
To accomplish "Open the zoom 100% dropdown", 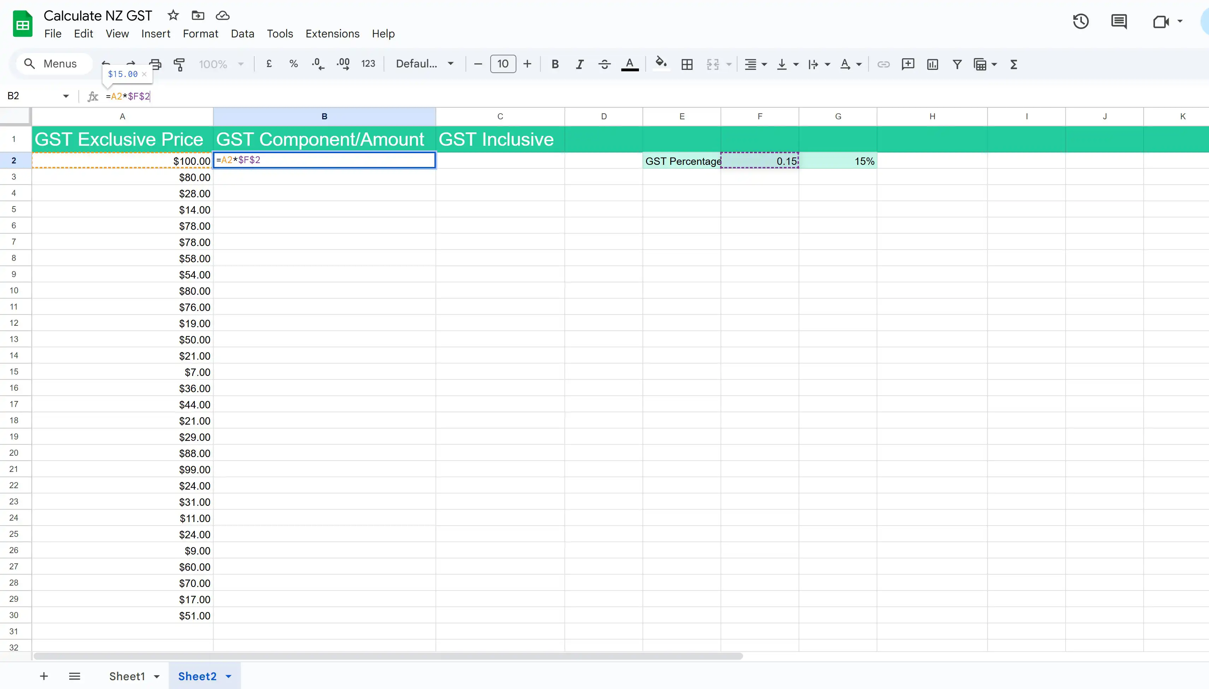I will 221,64.
